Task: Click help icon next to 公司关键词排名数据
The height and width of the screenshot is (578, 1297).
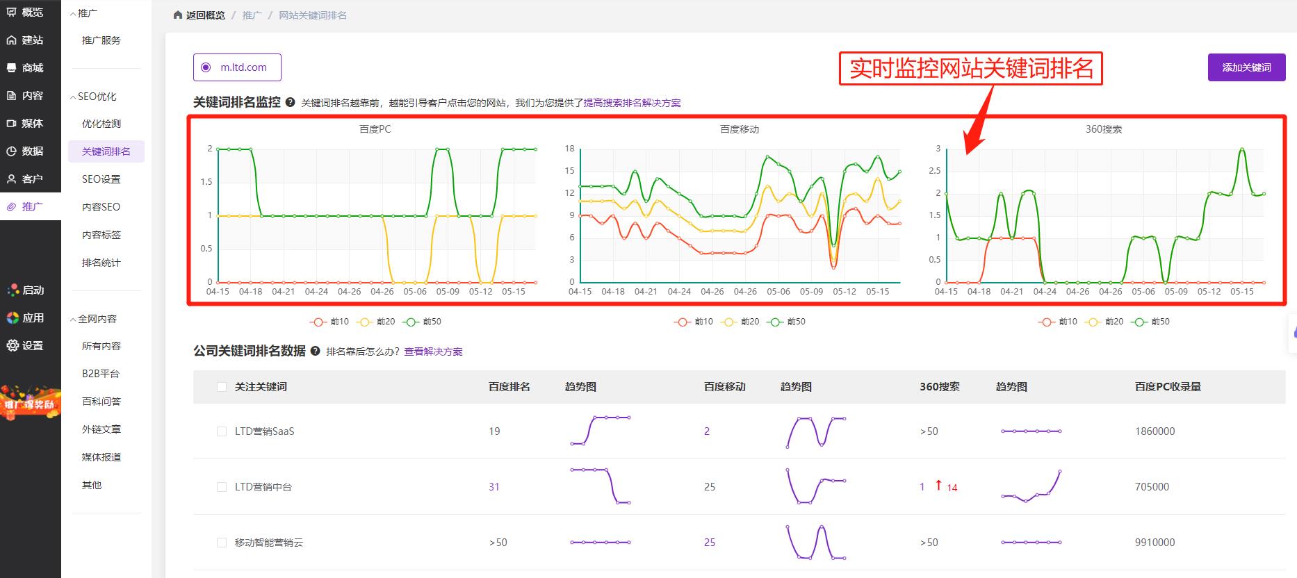Action: pos(315,352)
